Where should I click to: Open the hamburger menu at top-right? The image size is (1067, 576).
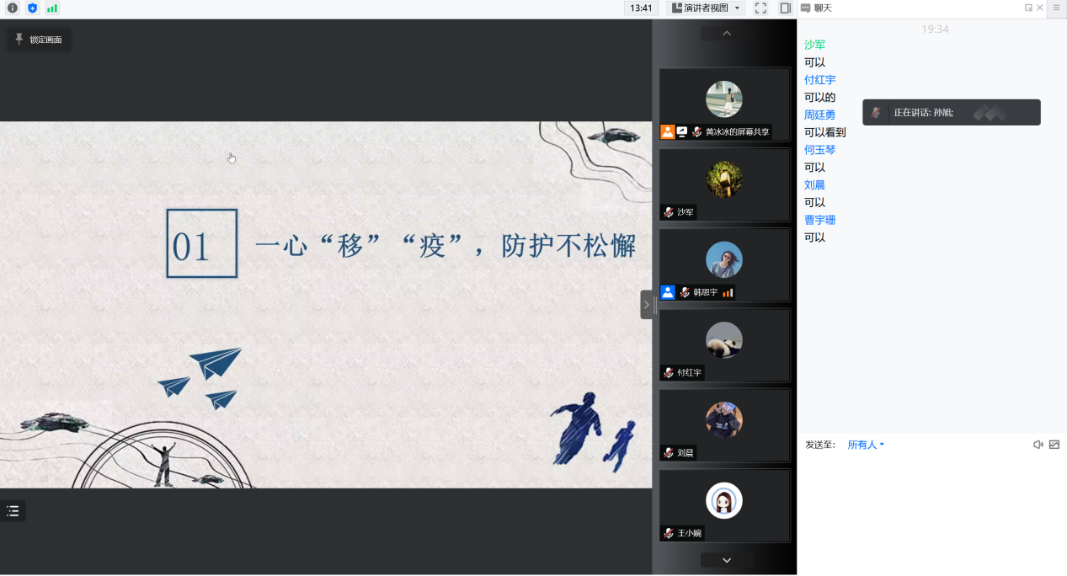pyautogui.click(x=1056, y=8)
